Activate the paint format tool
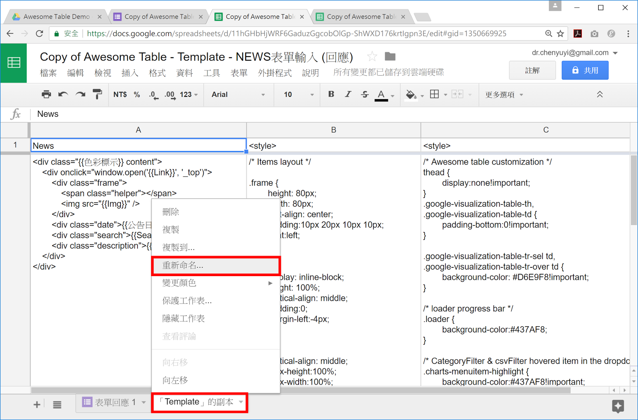The width and height of the screenshot is (638, 420). [97, 94]
